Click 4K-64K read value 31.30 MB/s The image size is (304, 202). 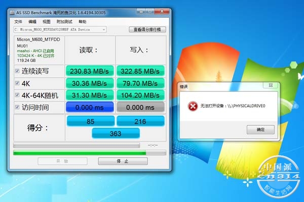[x=90, y=95]
